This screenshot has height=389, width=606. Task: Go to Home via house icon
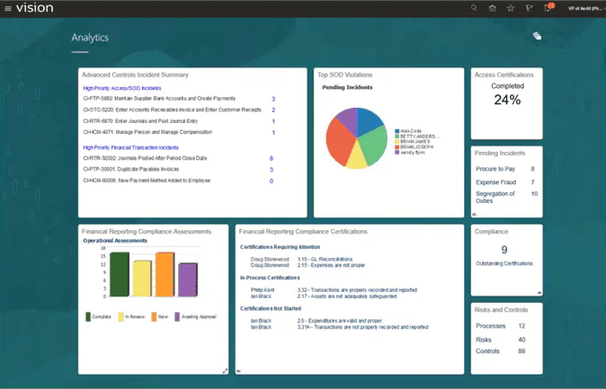[492, 8]
